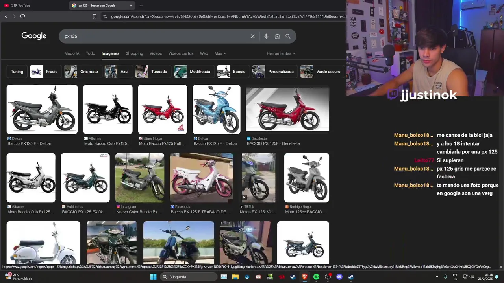Open the Windows Start menu
Image resolution: width=504 pixels, height=283 pixels.
click(x=153, y=277)
